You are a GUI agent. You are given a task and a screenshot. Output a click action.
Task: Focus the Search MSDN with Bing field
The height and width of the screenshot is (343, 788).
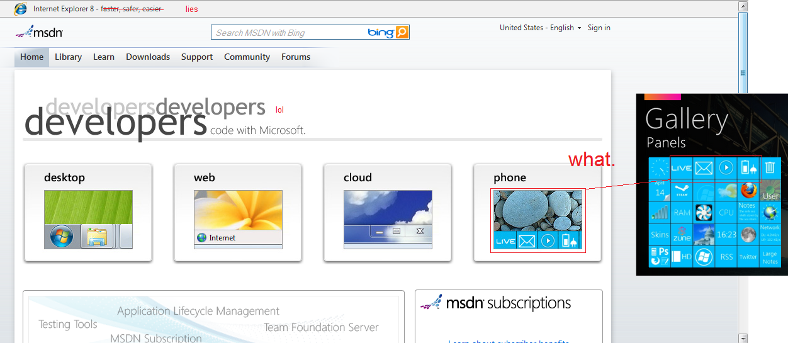pos(290,32)
